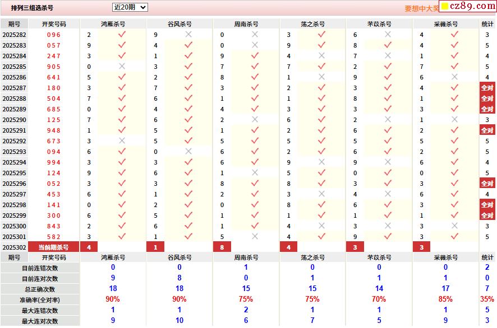Screen dimensions: 497x328
Task: Click the red check in 周南杀号 for period 2025284
Action: [255, 55]
